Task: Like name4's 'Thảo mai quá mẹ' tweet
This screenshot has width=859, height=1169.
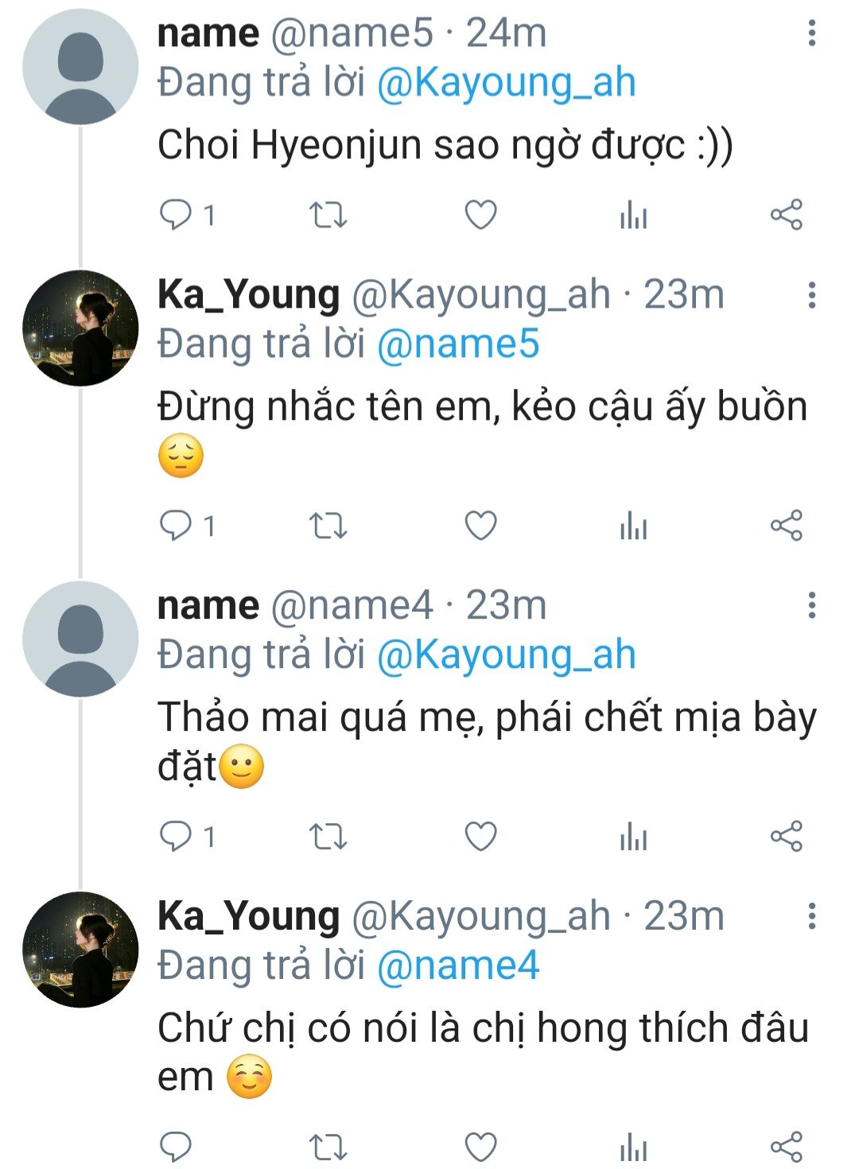Action: pyautogui.click(x=480, y=837)
